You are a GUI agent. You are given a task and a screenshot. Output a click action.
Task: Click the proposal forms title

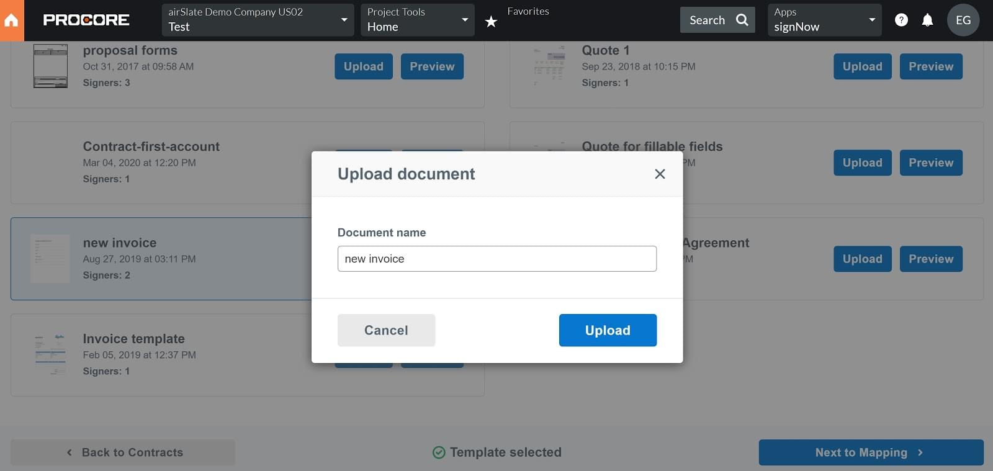[130, 50]
